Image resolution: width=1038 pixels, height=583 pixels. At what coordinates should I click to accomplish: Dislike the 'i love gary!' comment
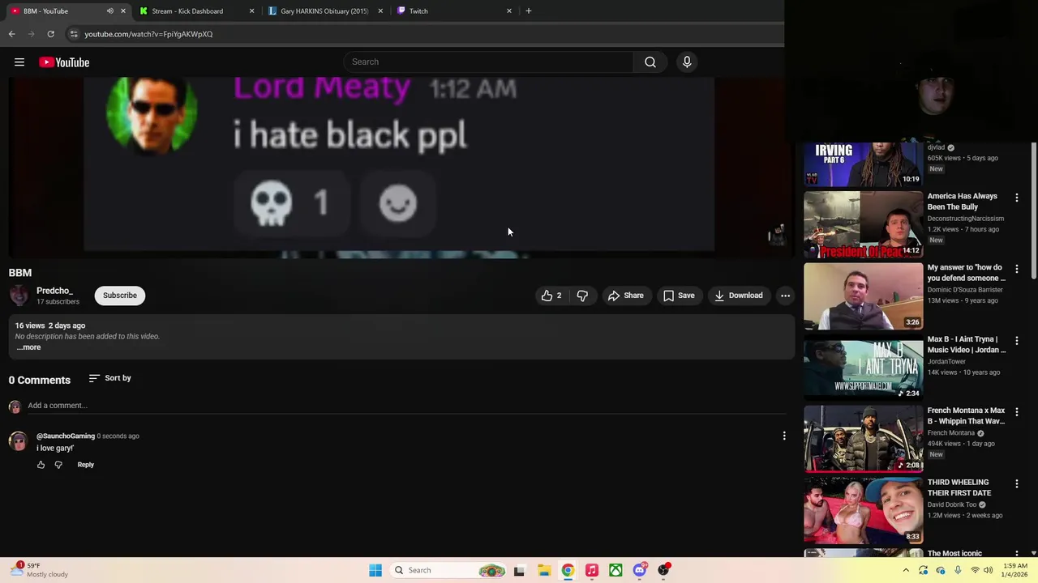pos(58,465)
